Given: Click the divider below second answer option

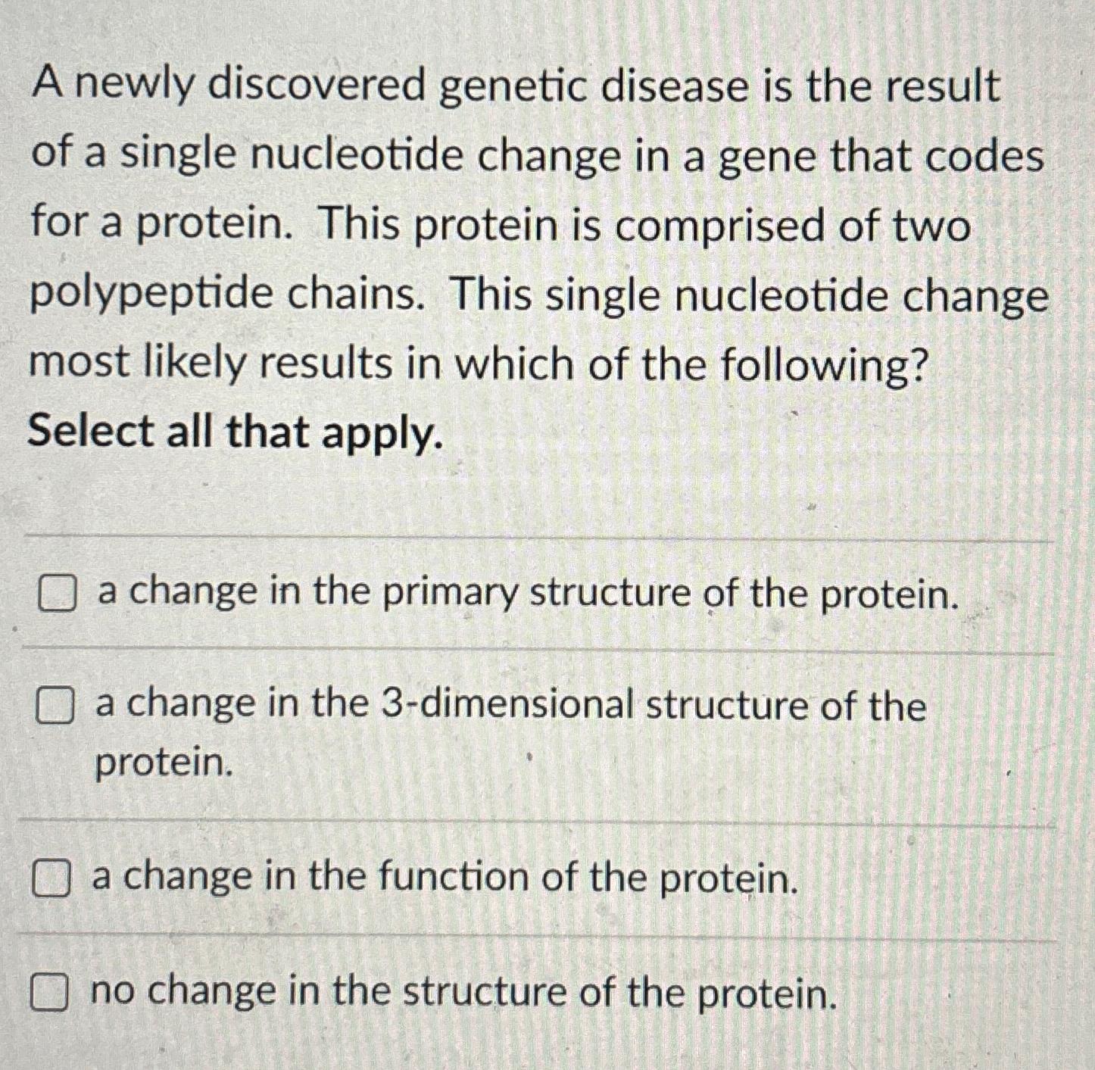Looking at the screenshot, I should (x=530, y=822).
